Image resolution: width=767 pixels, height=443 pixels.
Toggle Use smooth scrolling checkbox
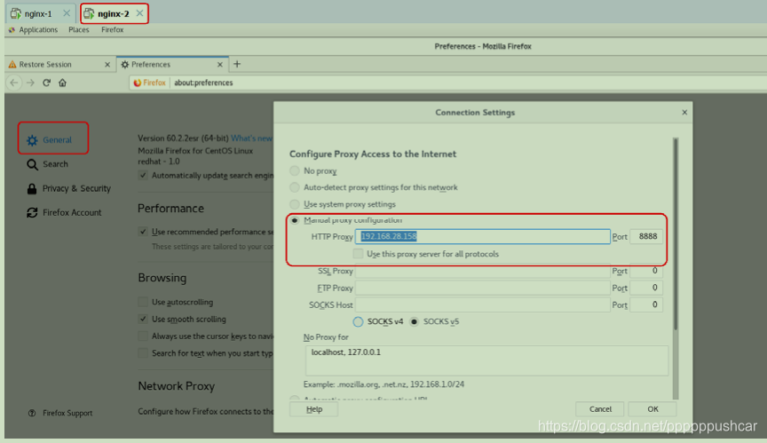coord(143,319)
